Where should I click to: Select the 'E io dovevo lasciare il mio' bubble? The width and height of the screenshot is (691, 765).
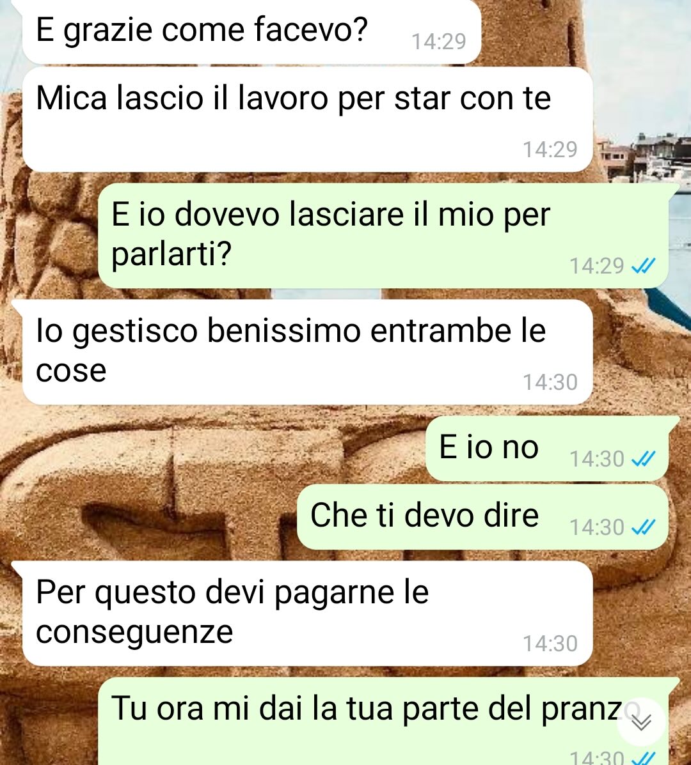[383, 236]
